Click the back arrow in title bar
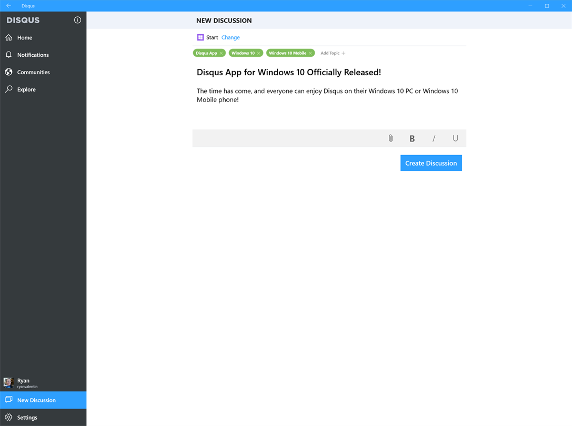The image size is (572, 426). [8, 6]
